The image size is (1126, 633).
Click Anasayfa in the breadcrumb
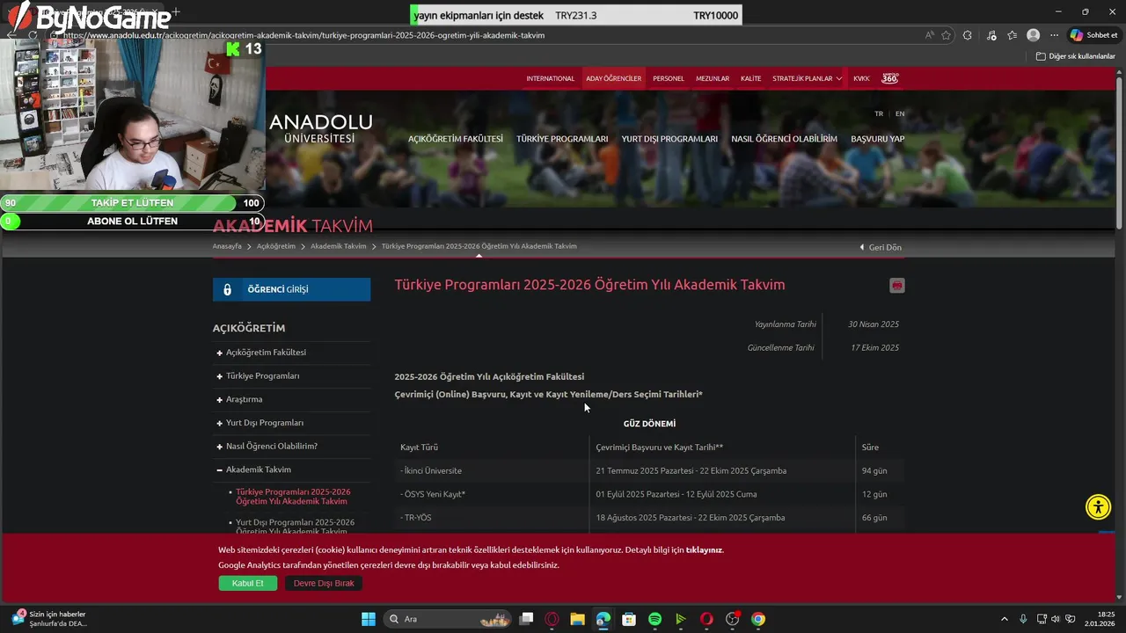tap(227, 246)
